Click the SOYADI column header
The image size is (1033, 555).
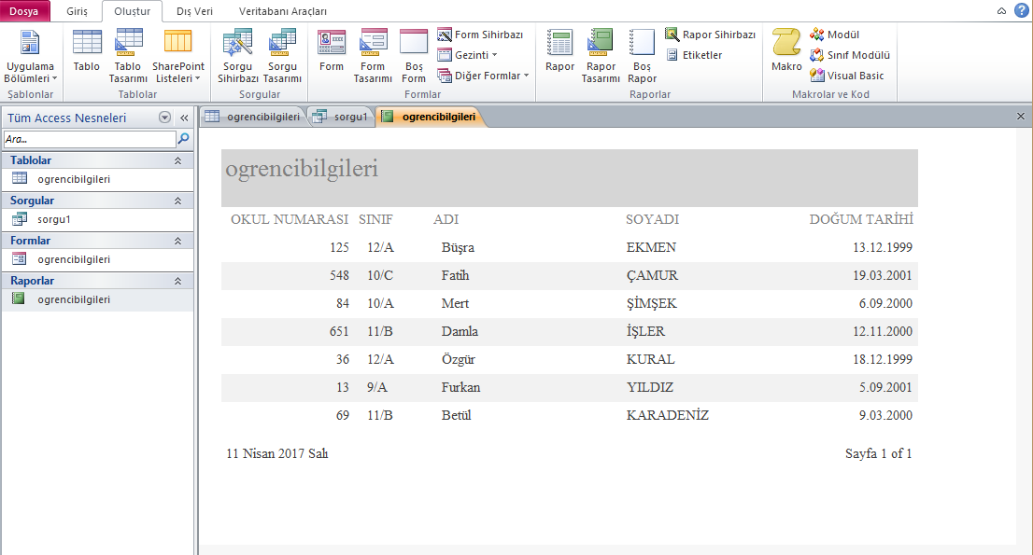[x=652, y=219]
